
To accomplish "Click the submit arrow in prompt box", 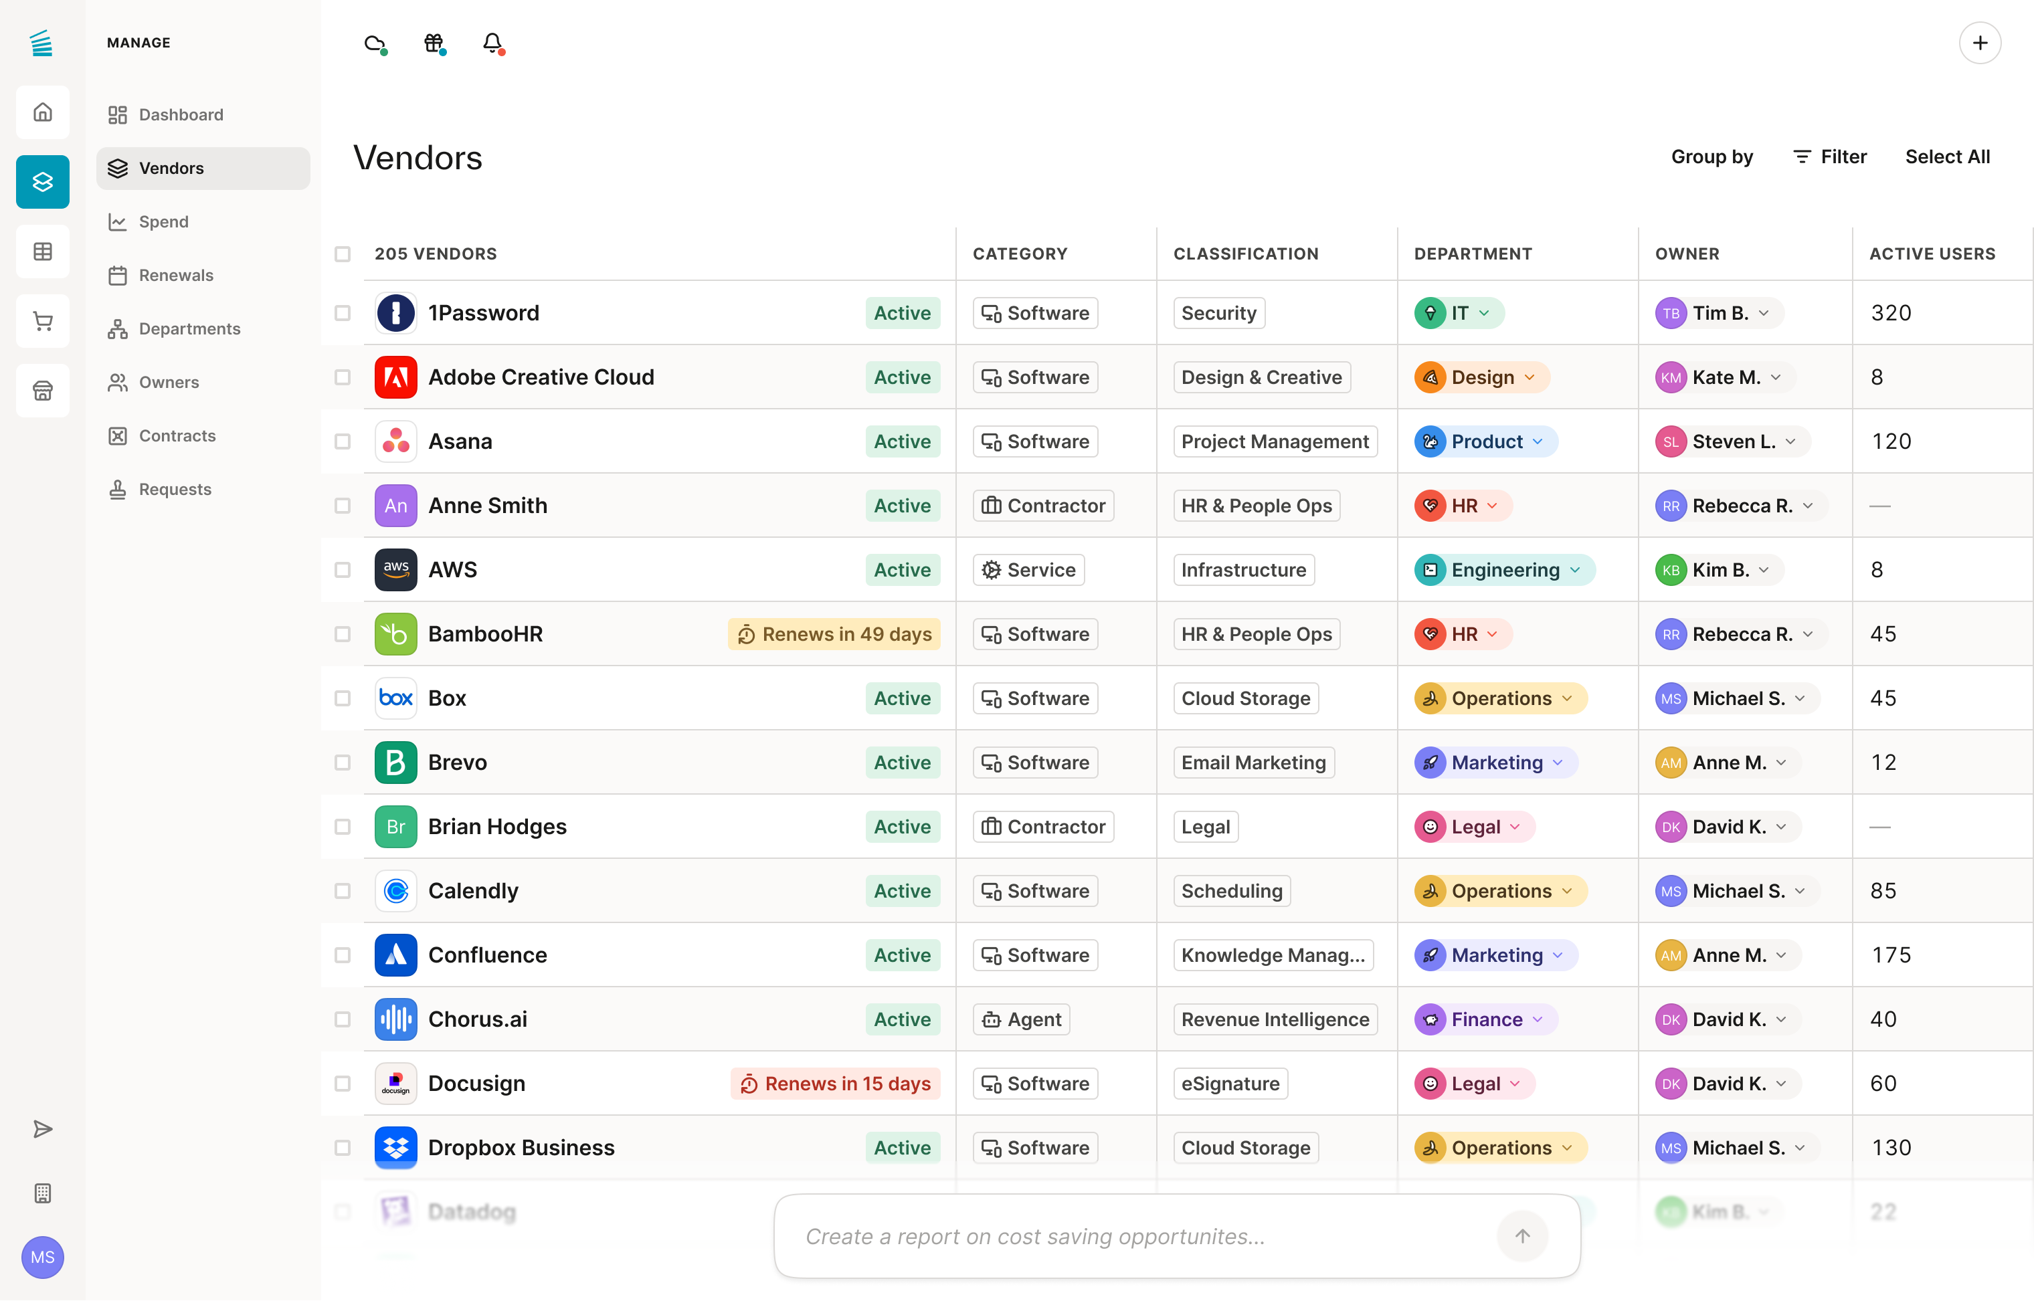I will point(1522,1236).
